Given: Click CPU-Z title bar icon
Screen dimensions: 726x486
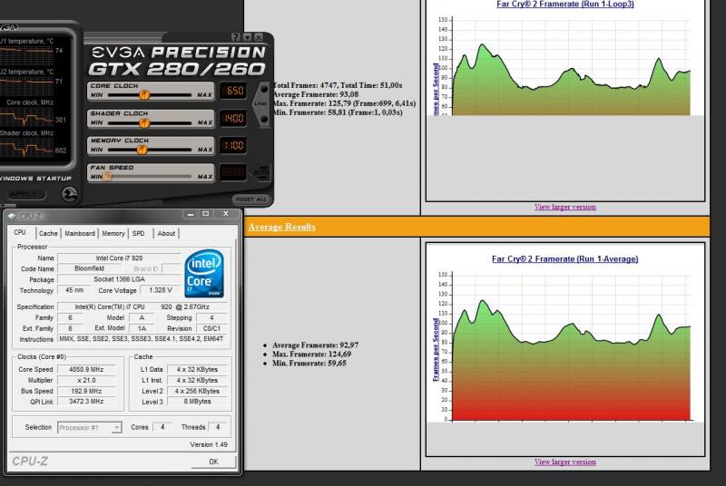Looking at the screenshot, I should coord(12,216).
